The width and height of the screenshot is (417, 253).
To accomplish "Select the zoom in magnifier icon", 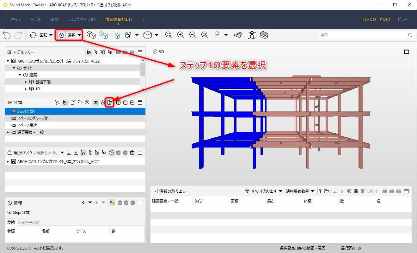I will point(181,35).
